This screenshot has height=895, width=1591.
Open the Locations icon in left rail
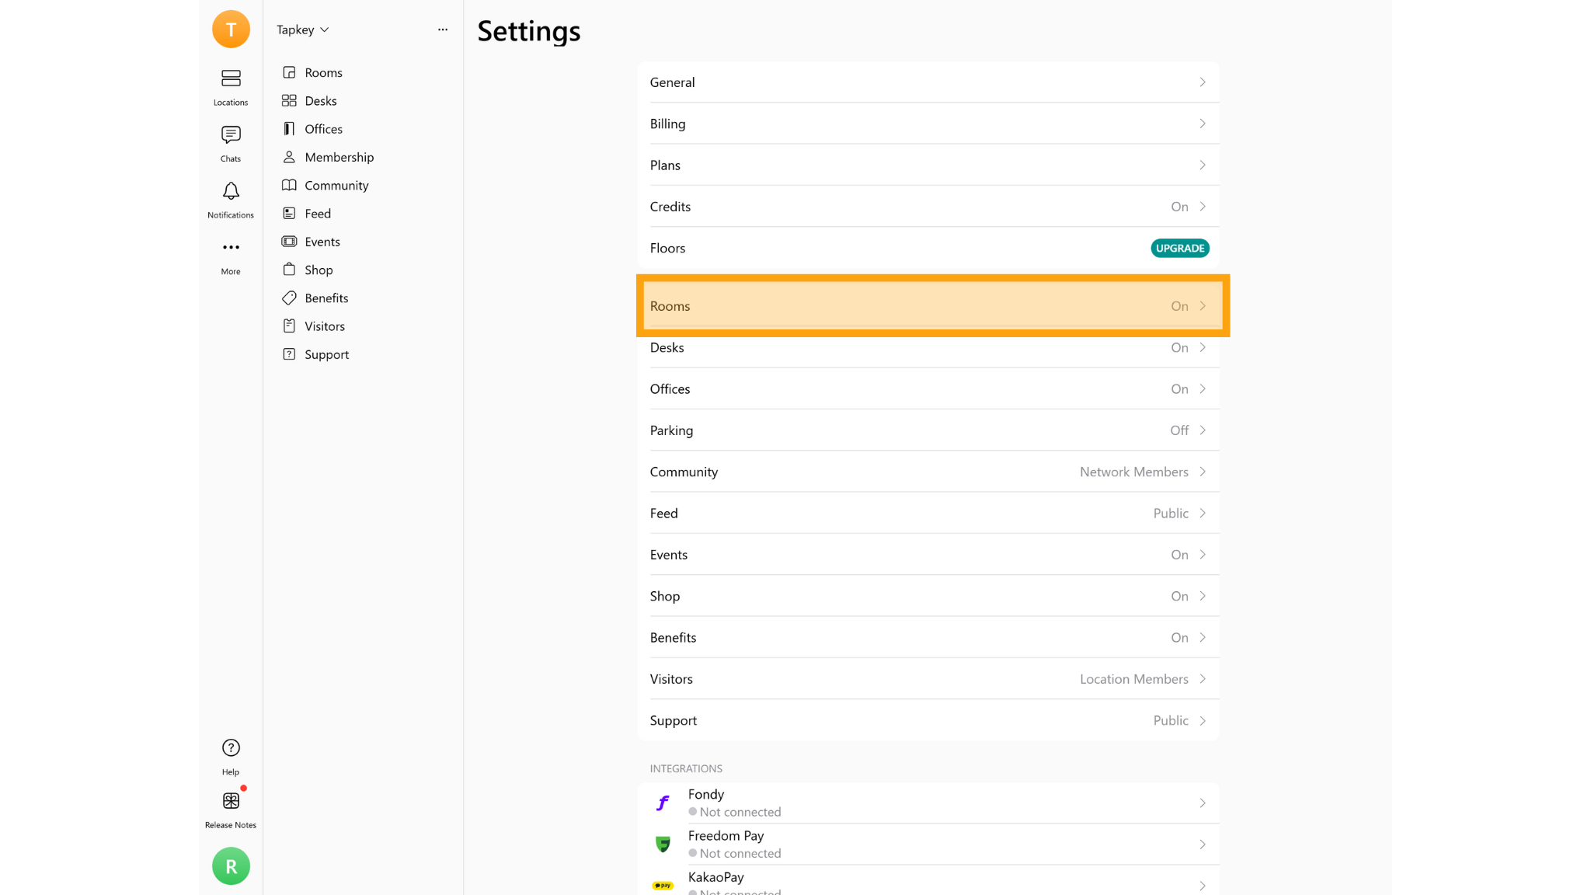(231, 78)
